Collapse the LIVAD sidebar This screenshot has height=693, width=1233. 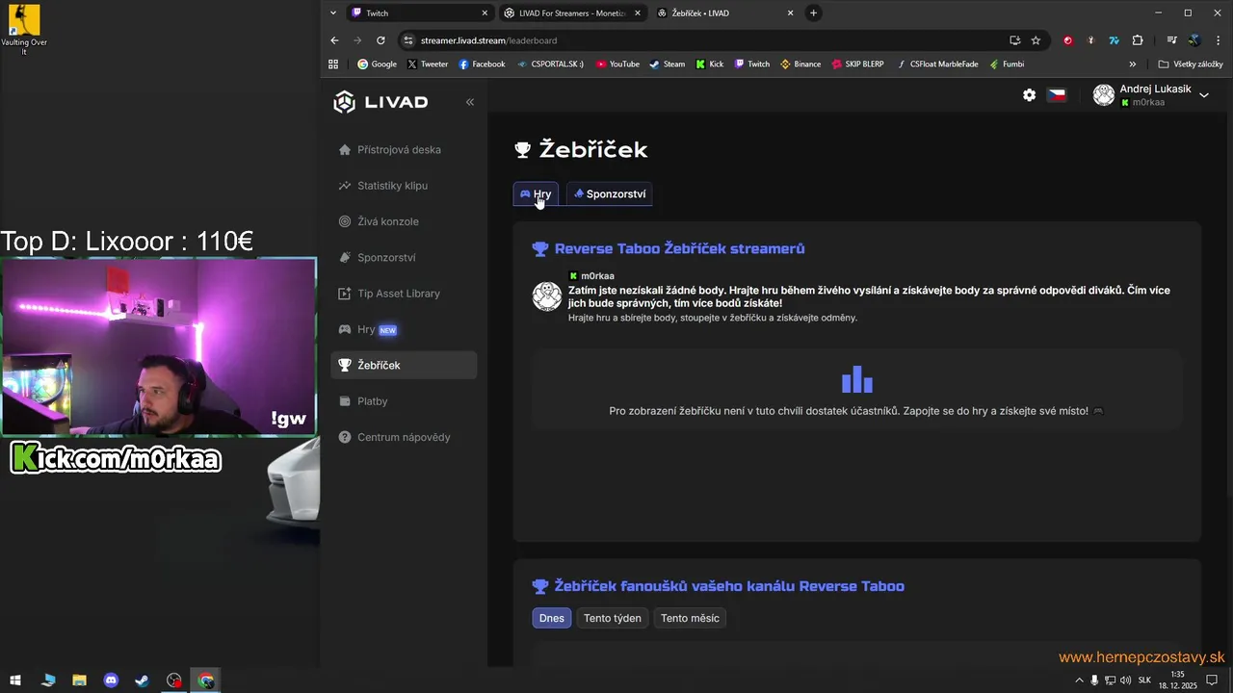(470, 102)
